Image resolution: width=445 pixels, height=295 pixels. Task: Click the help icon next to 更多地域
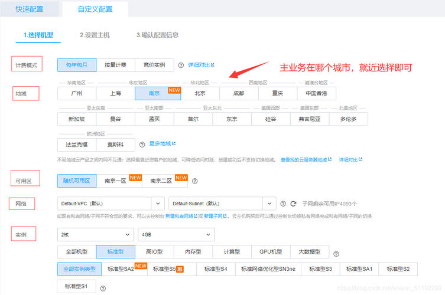coord(142,145)
